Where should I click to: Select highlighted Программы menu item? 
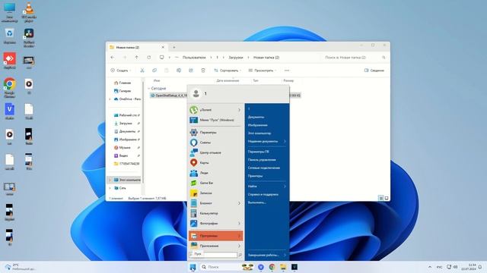click(215, 236)
